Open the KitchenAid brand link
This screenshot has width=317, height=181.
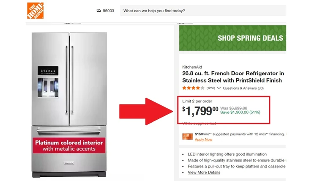pos(191,67)
